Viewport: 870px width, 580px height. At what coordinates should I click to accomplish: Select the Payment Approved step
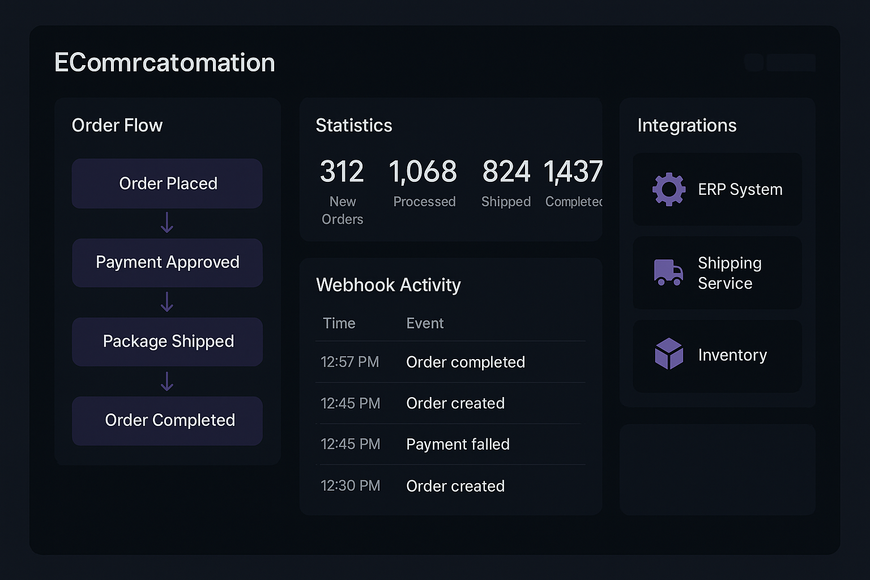click(167, 262)
